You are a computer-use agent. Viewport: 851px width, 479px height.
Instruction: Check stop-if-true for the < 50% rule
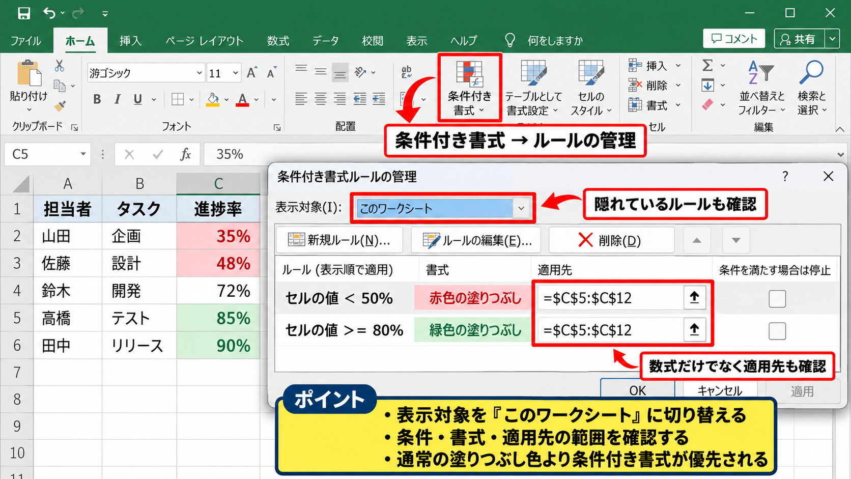[x=777, y=298]
